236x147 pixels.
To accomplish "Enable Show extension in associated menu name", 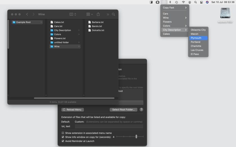I will click(x=63, y=133).
